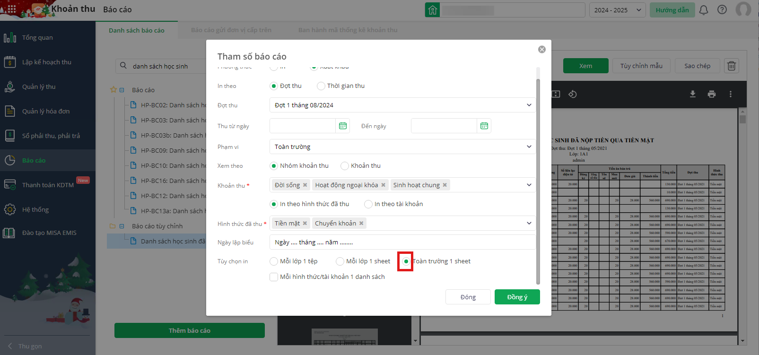
Task: Click the Quản lý hóa đơn document icon
Action: [x=10, y=111]
